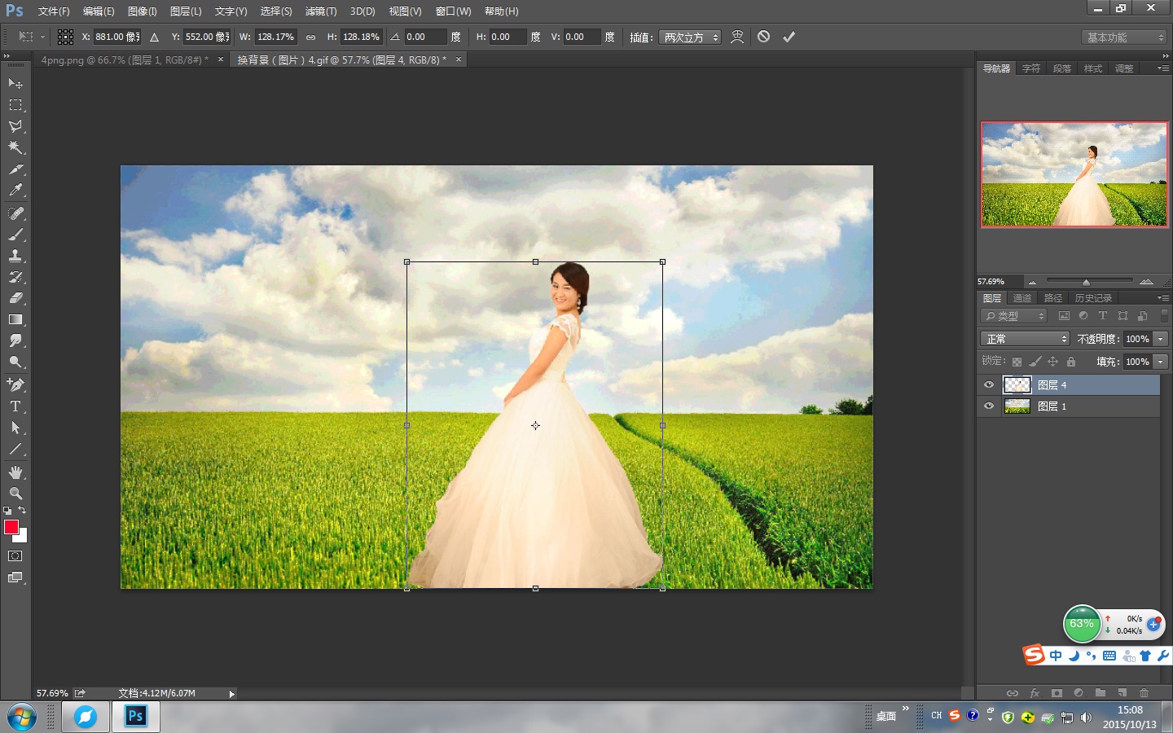This screenshot has height=733, width=1173.
Task: Select the Eraser tool
Action: pyautogui.click(x=15, y=298)
